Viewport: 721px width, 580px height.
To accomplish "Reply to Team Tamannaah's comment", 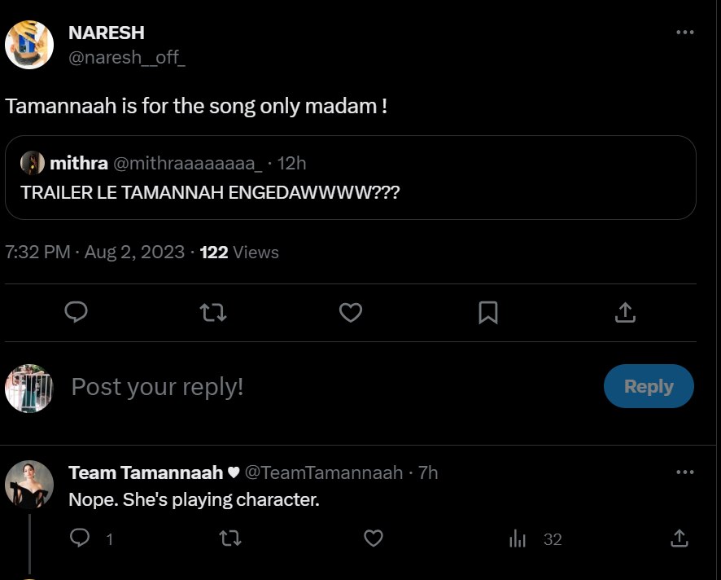I will 80,538.
